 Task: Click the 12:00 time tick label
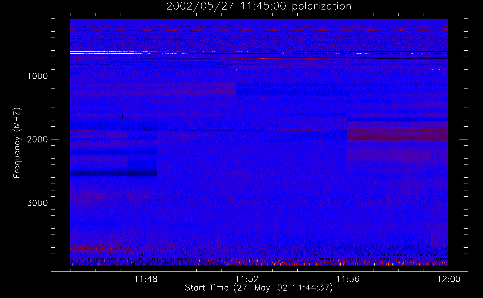(449, 279)
